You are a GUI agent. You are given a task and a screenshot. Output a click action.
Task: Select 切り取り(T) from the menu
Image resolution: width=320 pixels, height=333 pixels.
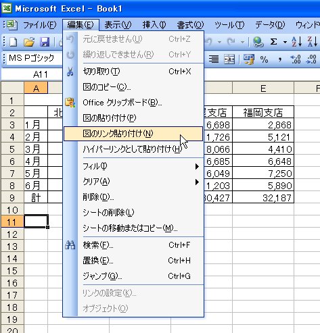[133, 72]
